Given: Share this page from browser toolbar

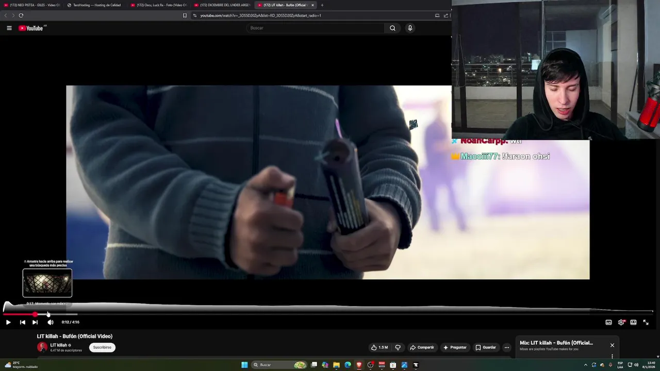Looking at the screenshot, I should click(x=445, y=15).
